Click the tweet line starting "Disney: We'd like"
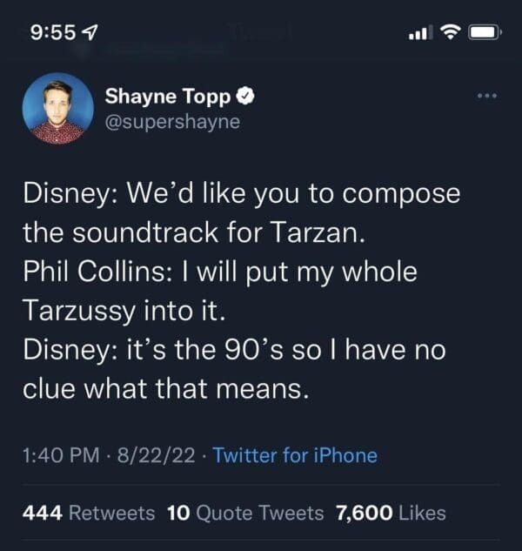 tap(241, 193)
